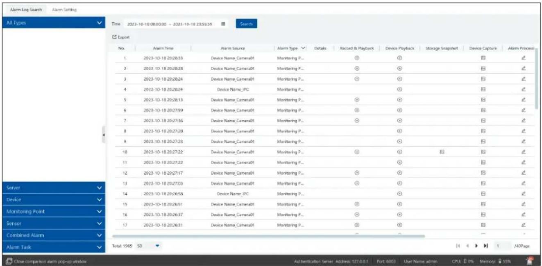The image size is (542, 266).
Task: Collapse the left sidebar with the arrow handle
Action: [x=104, y=134]
